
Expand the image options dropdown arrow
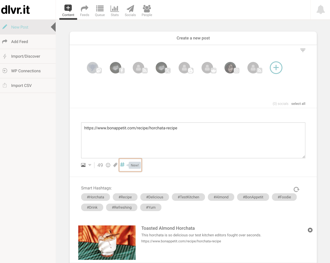[90, 165]
